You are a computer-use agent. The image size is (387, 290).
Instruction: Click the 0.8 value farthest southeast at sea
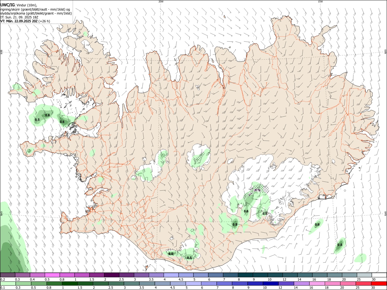point(340,245)
